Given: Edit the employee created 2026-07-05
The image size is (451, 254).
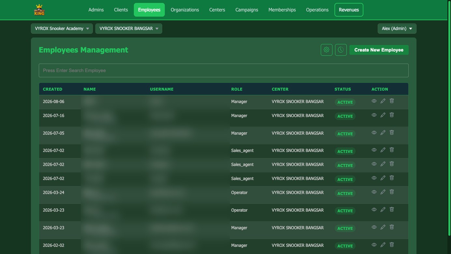Looking at the screenshot, I should [x=383, y=133].
